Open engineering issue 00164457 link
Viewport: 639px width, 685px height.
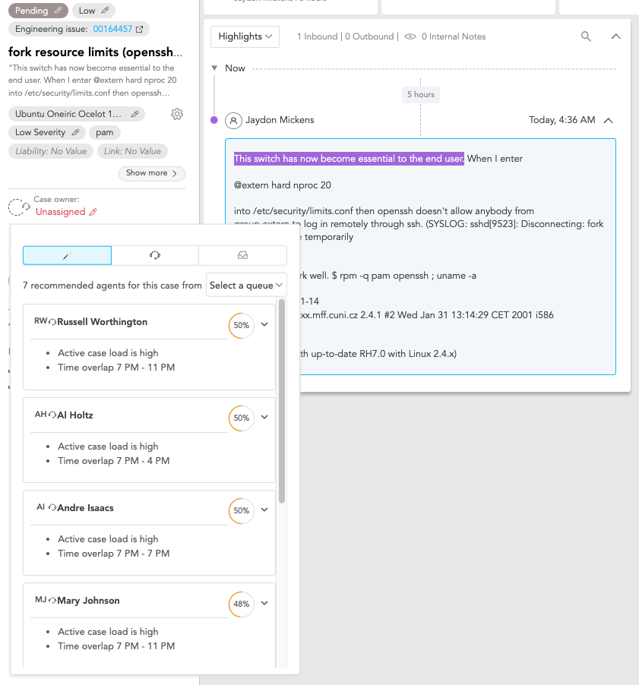coord(112,29)
